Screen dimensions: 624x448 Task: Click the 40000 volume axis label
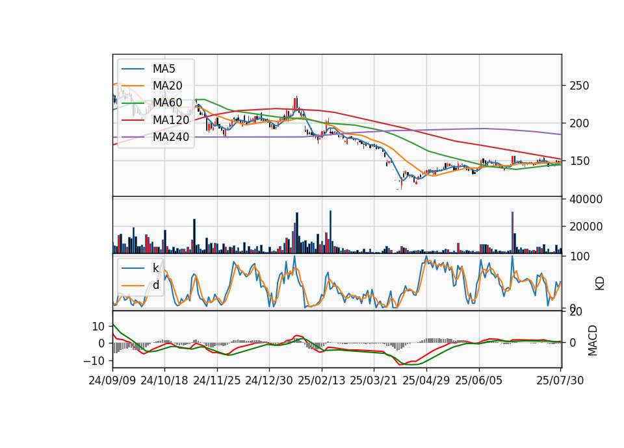pyautogui.click(x=586, y=199)
